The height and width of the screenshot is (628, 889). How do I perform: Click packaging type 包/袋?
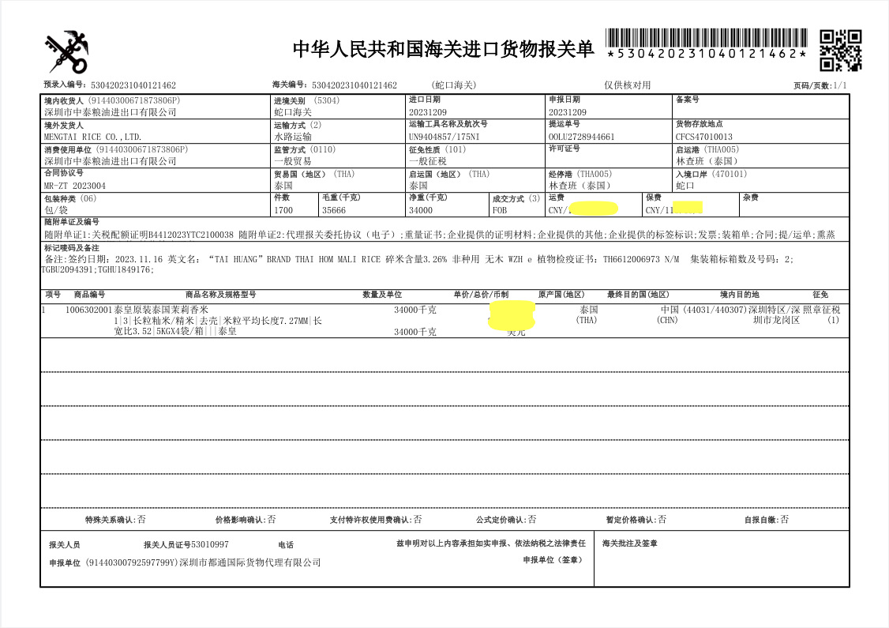pos(56,210)
